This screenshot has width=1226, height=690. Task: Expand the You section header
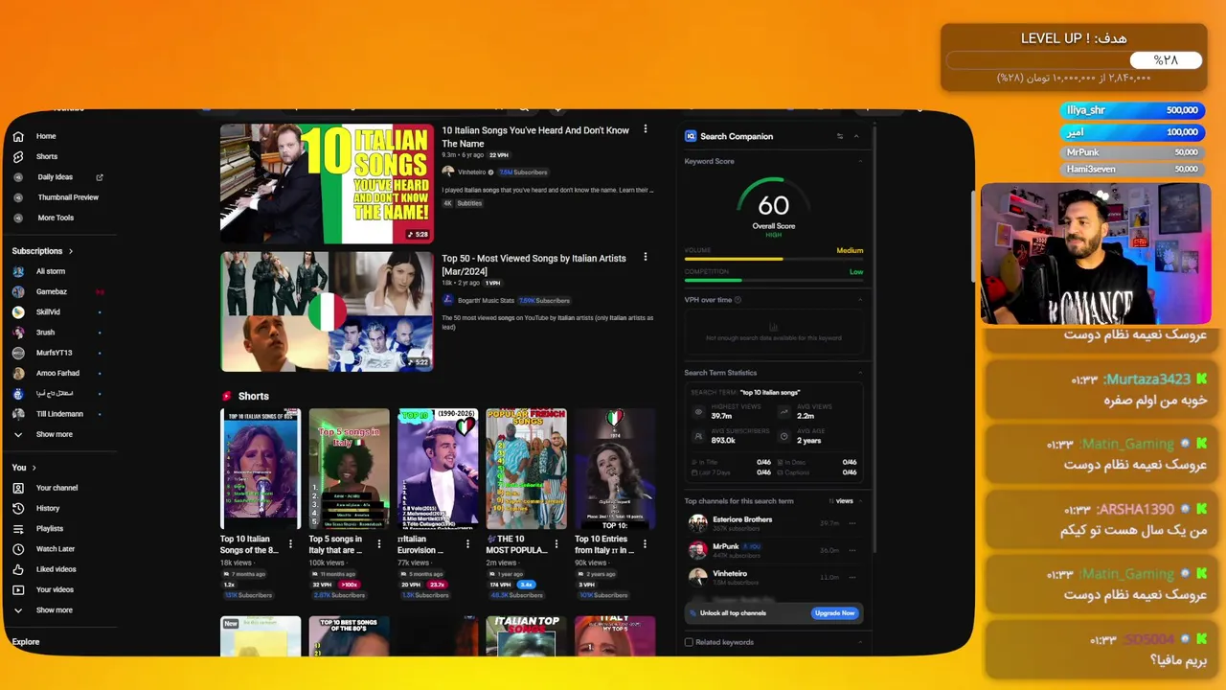click(x=24, y=468)
